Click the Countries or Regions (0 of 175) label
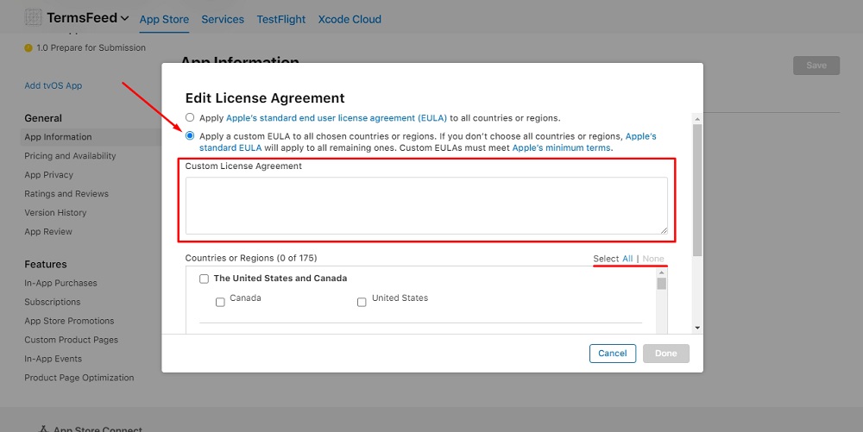863x432 pixels. click(x=251, y=258)
